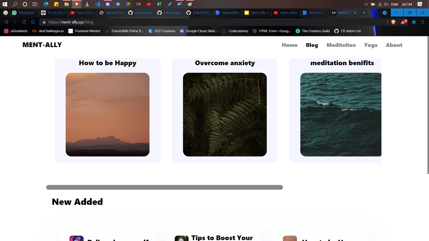The height and width of the screenshot is (241, 429).
Task: Open the Overcome anxiety fern image
Action: [x=225, y=115]
